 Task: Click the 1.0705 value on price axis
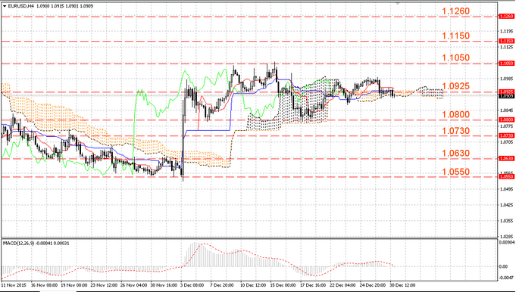(x=507, y=142)
